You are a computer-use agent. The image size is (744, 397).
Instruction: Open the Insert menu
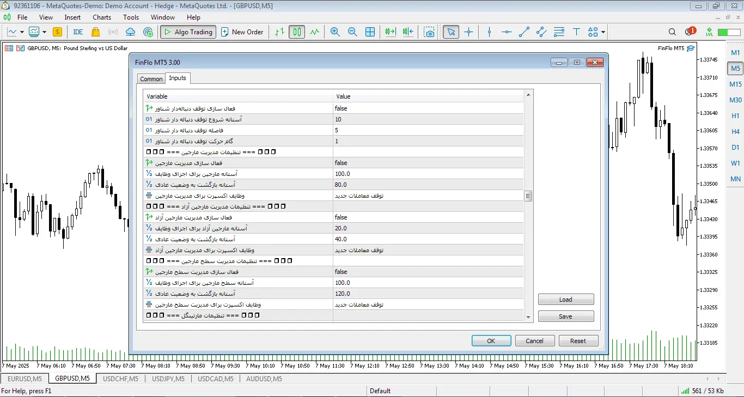[x=72, y=17]
